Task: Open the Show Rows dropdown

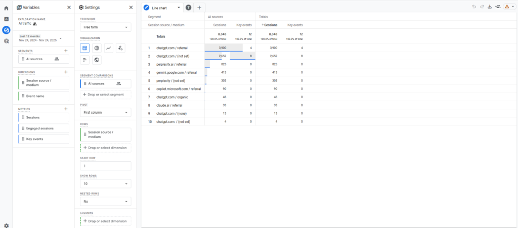Action: pos(105,184)
